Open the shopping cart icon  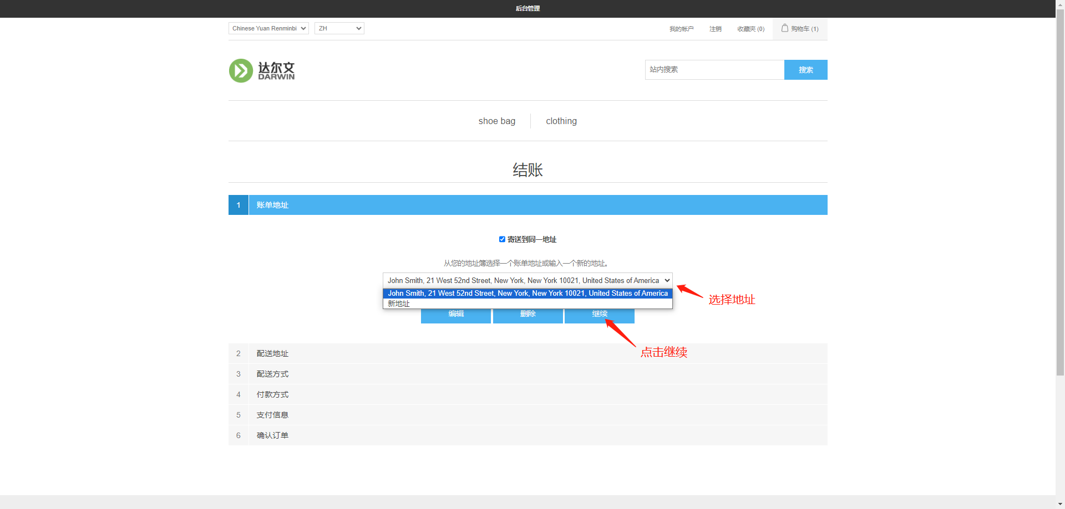(785, 28)
